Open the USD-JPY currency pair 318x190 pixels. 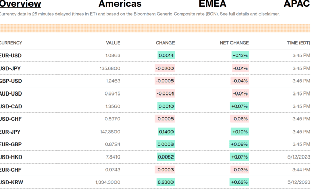coord(10,68)
